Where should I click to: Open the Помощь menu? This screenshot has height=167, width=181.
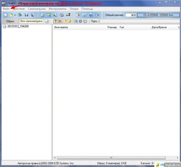(x=87, y=9)
